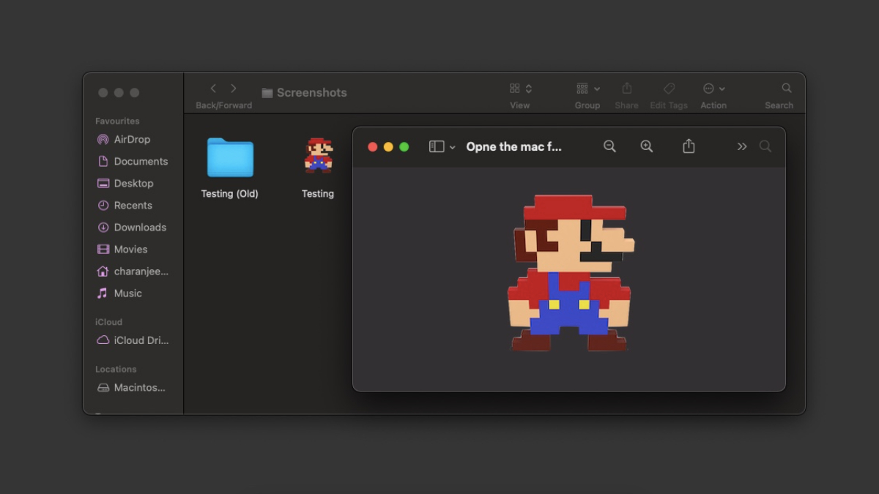Go back using the Back arrow
Viewport: 879px width, 494px height.
click(212, 88)
